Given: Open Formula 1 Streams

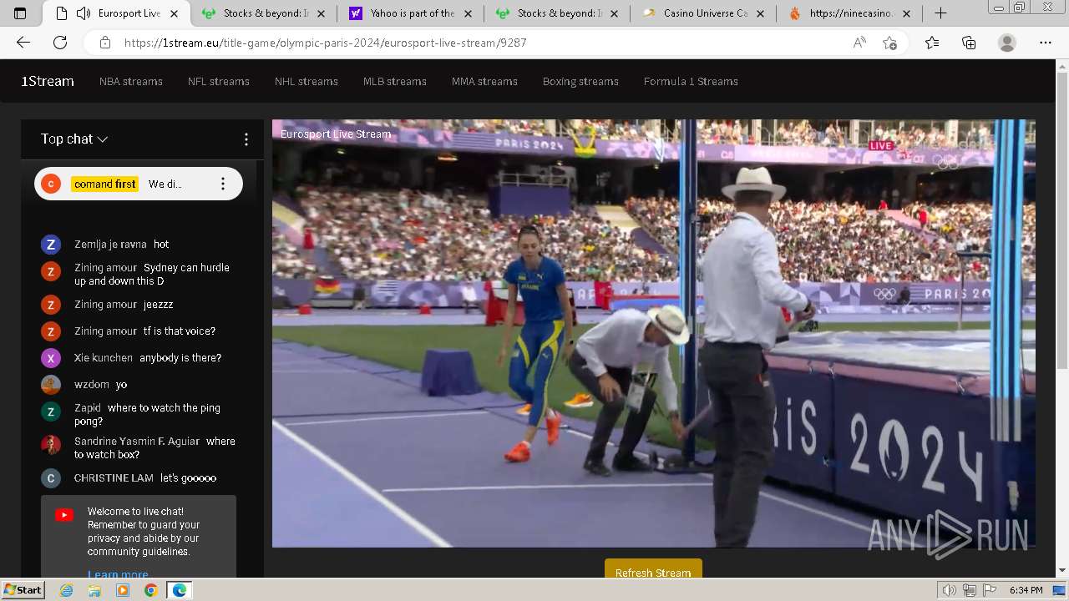Looking at the screenshot, I should [691, 81].
